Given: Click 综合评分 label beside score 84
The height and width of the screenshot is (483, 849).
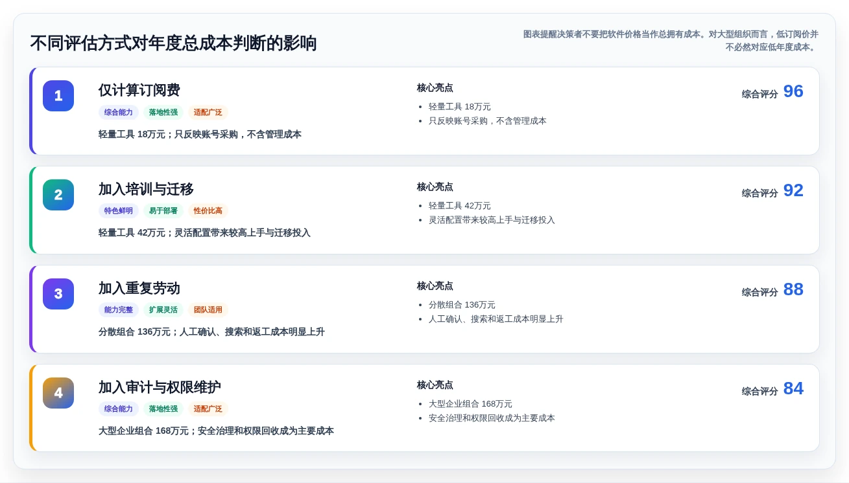Looking at the screenshot, I should click(x=760, y=391).
